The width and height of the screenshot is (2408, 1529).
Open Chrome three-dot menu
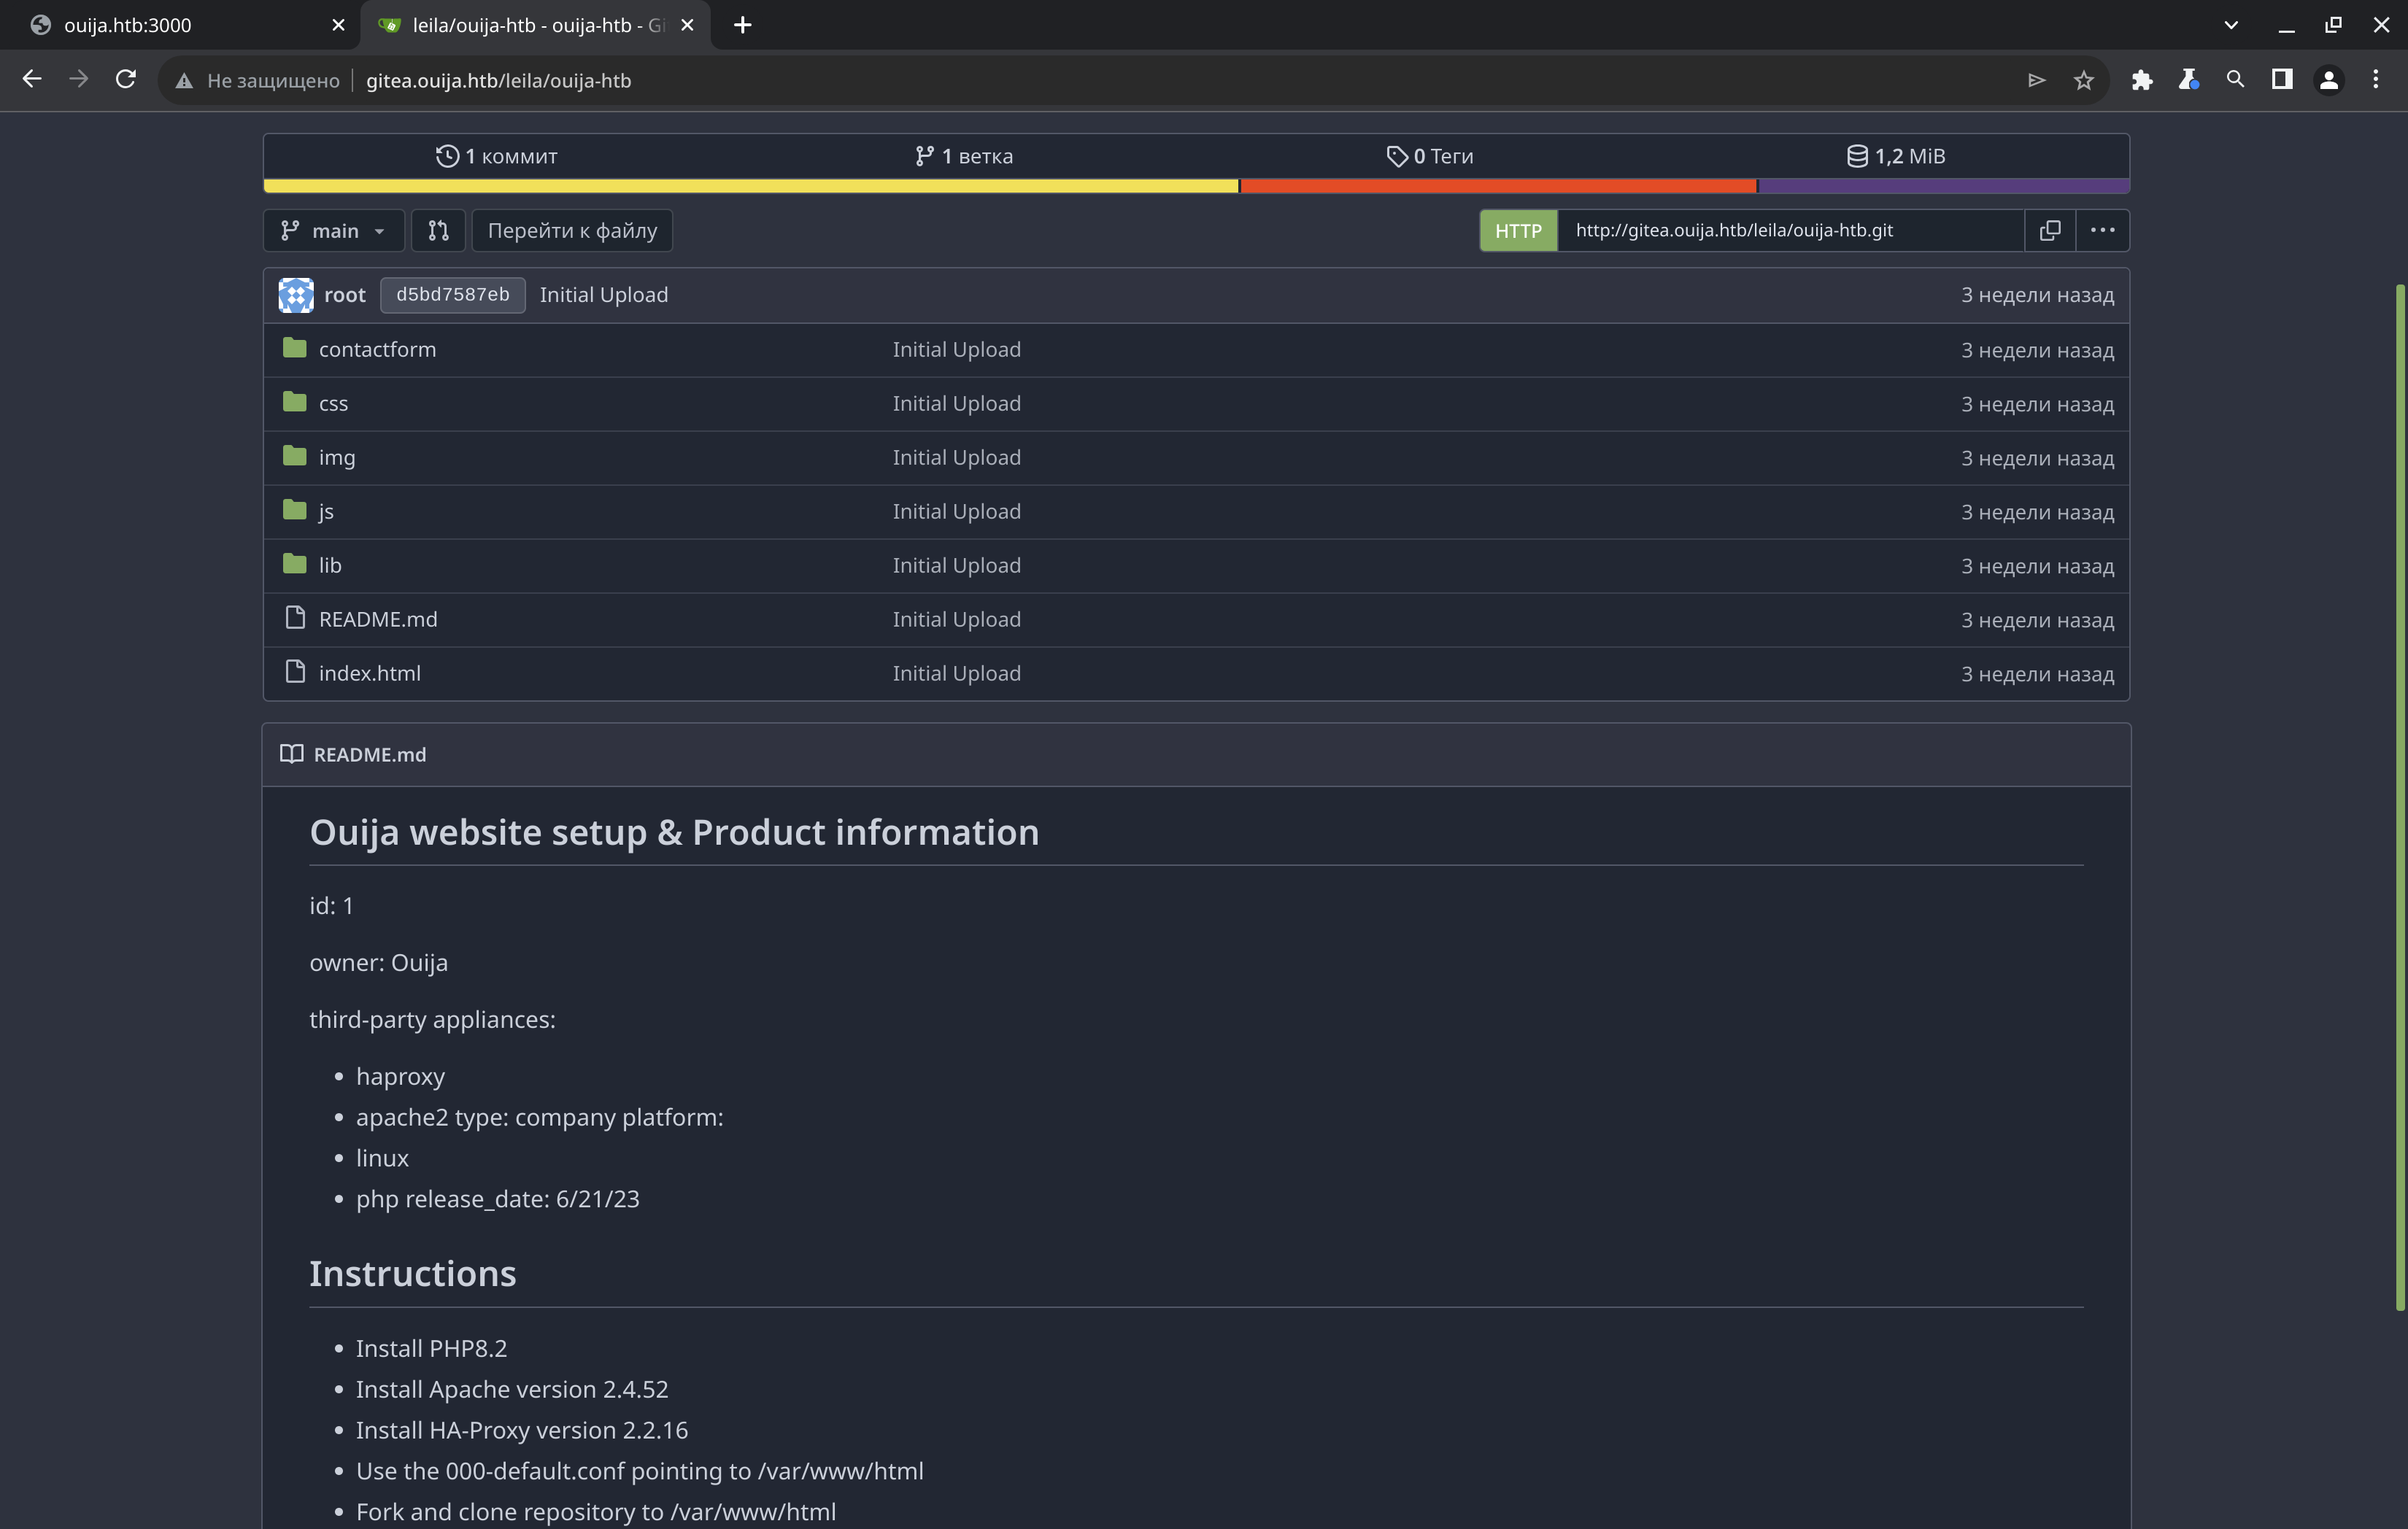pos(2376,80)
